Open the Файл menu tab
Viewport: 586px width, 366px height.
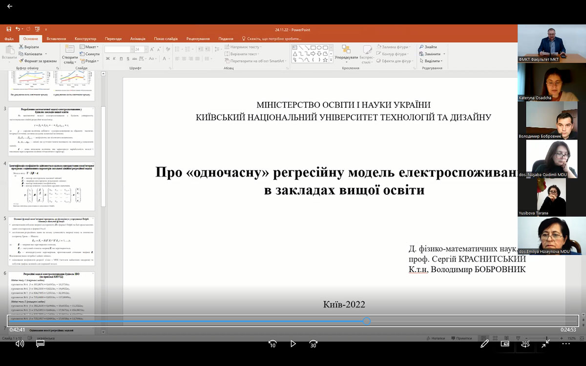click(9, 39)
